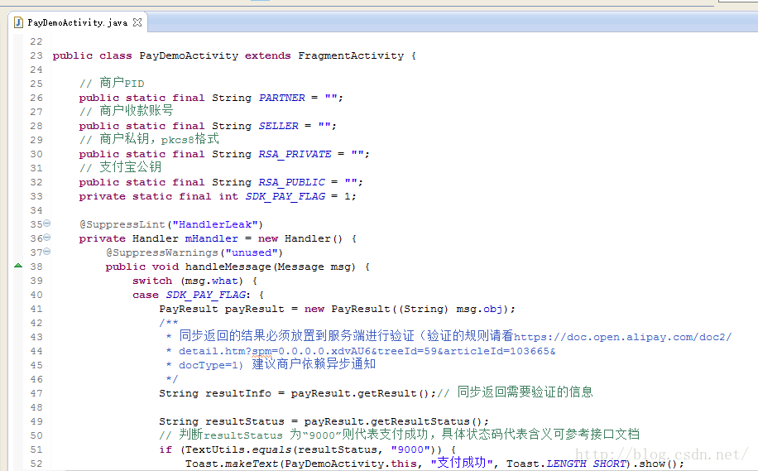758x471 pixels.
Task: Collapse the fold marker at line 35
Action: point(47,223)
